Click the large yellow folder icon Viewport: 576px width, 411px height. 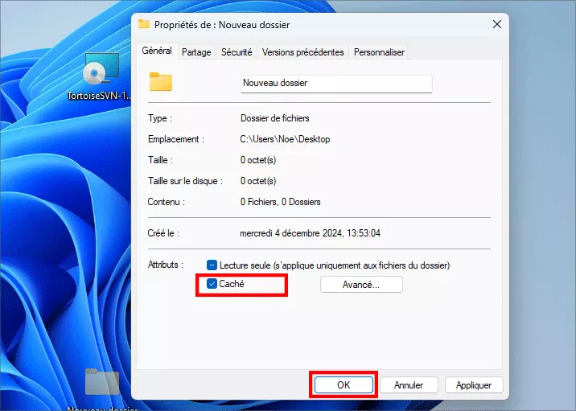coord(161,82)
